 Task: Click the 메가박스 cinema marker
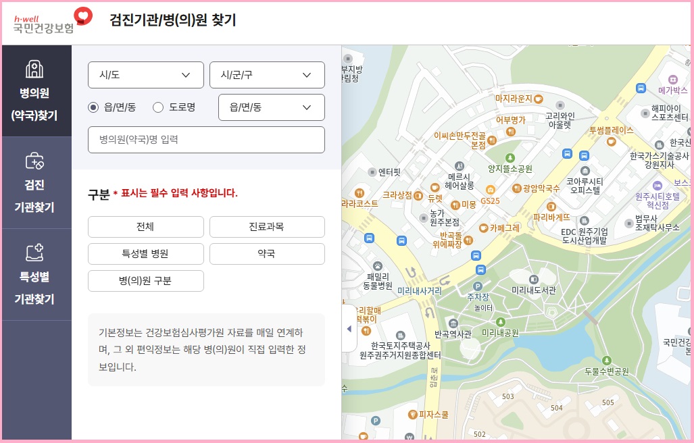point(673,80)
